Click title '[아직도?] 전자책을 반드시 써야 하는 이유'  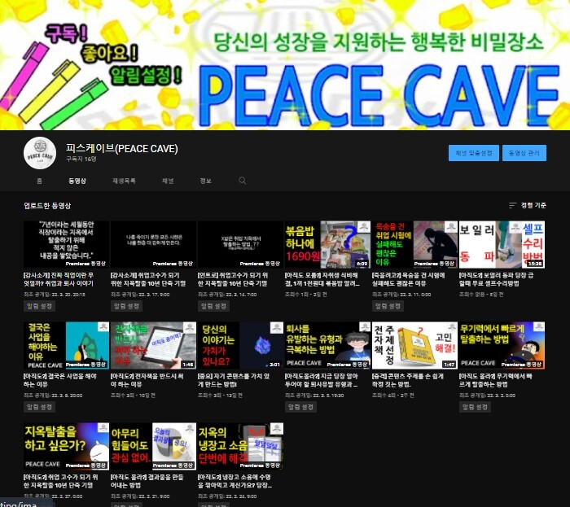[x=147, y=380]
